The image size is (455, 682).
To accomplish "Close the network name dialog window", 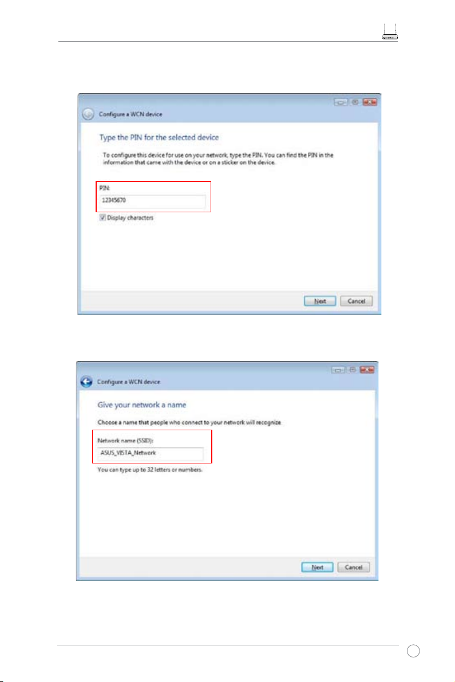I will (367, 370).
